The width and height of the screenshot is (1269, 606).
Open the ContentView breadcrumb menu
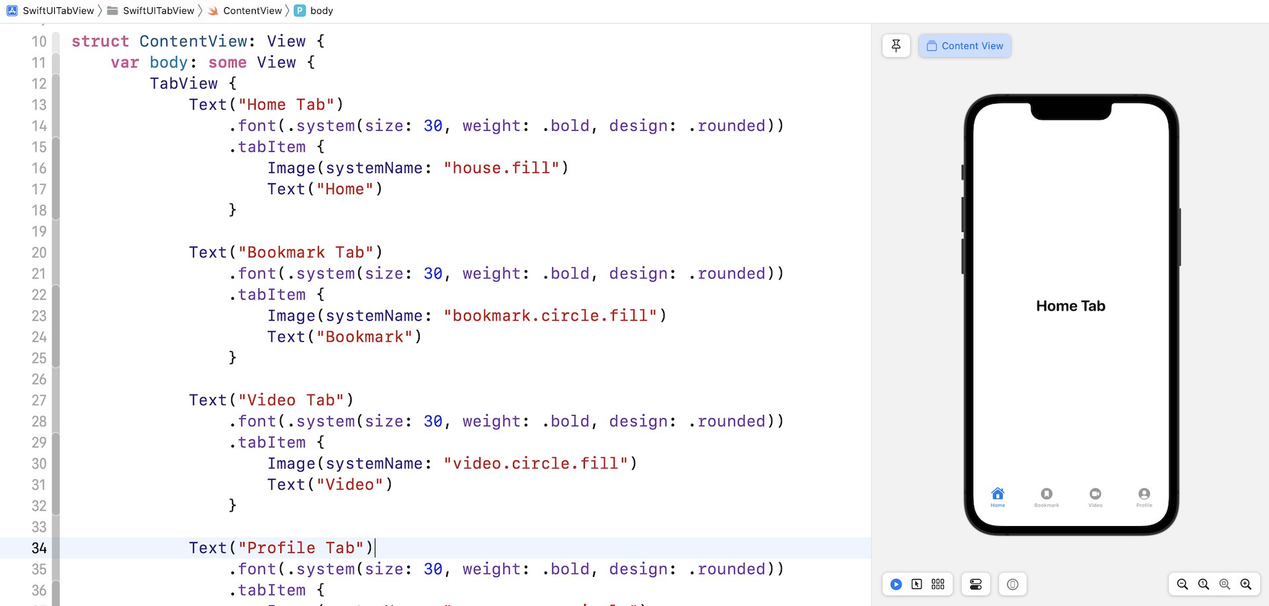pos(251,11)
